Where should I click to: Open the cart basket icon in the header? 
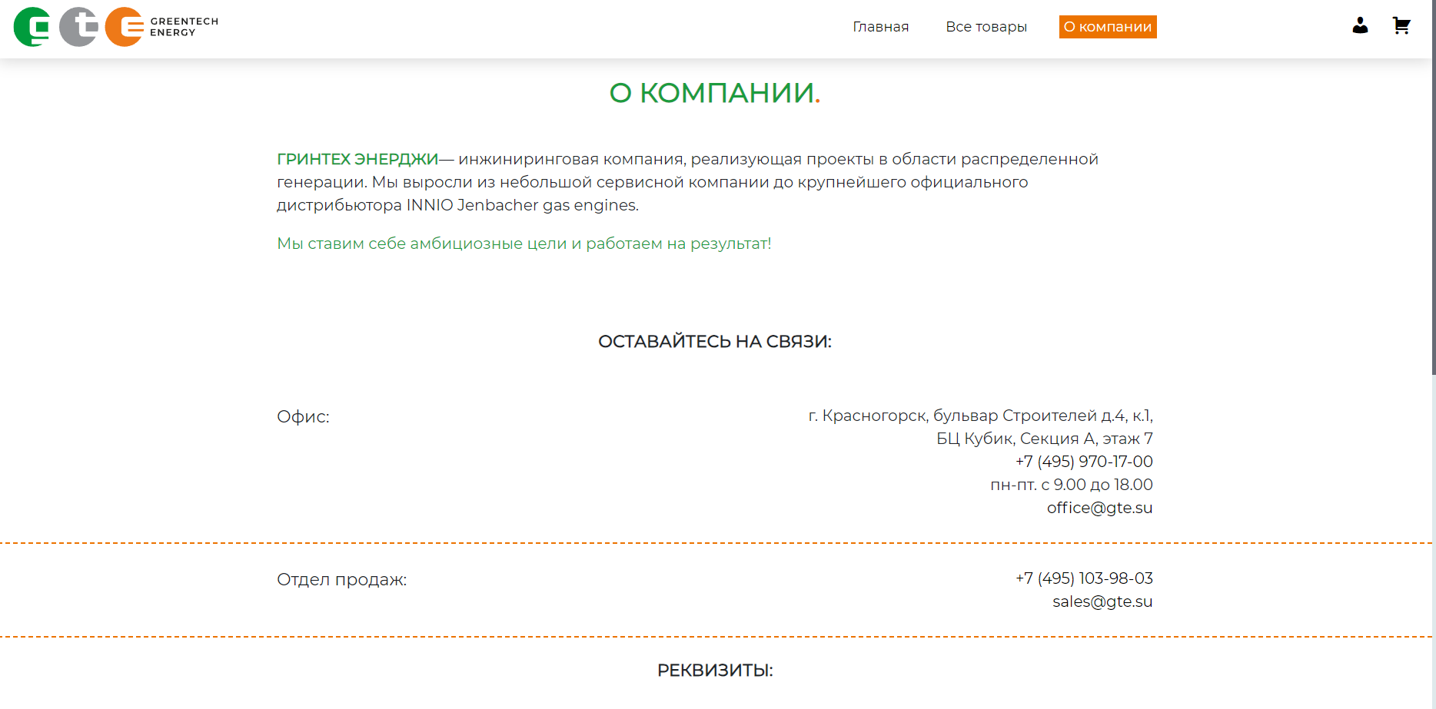(x=1401, y=25)
